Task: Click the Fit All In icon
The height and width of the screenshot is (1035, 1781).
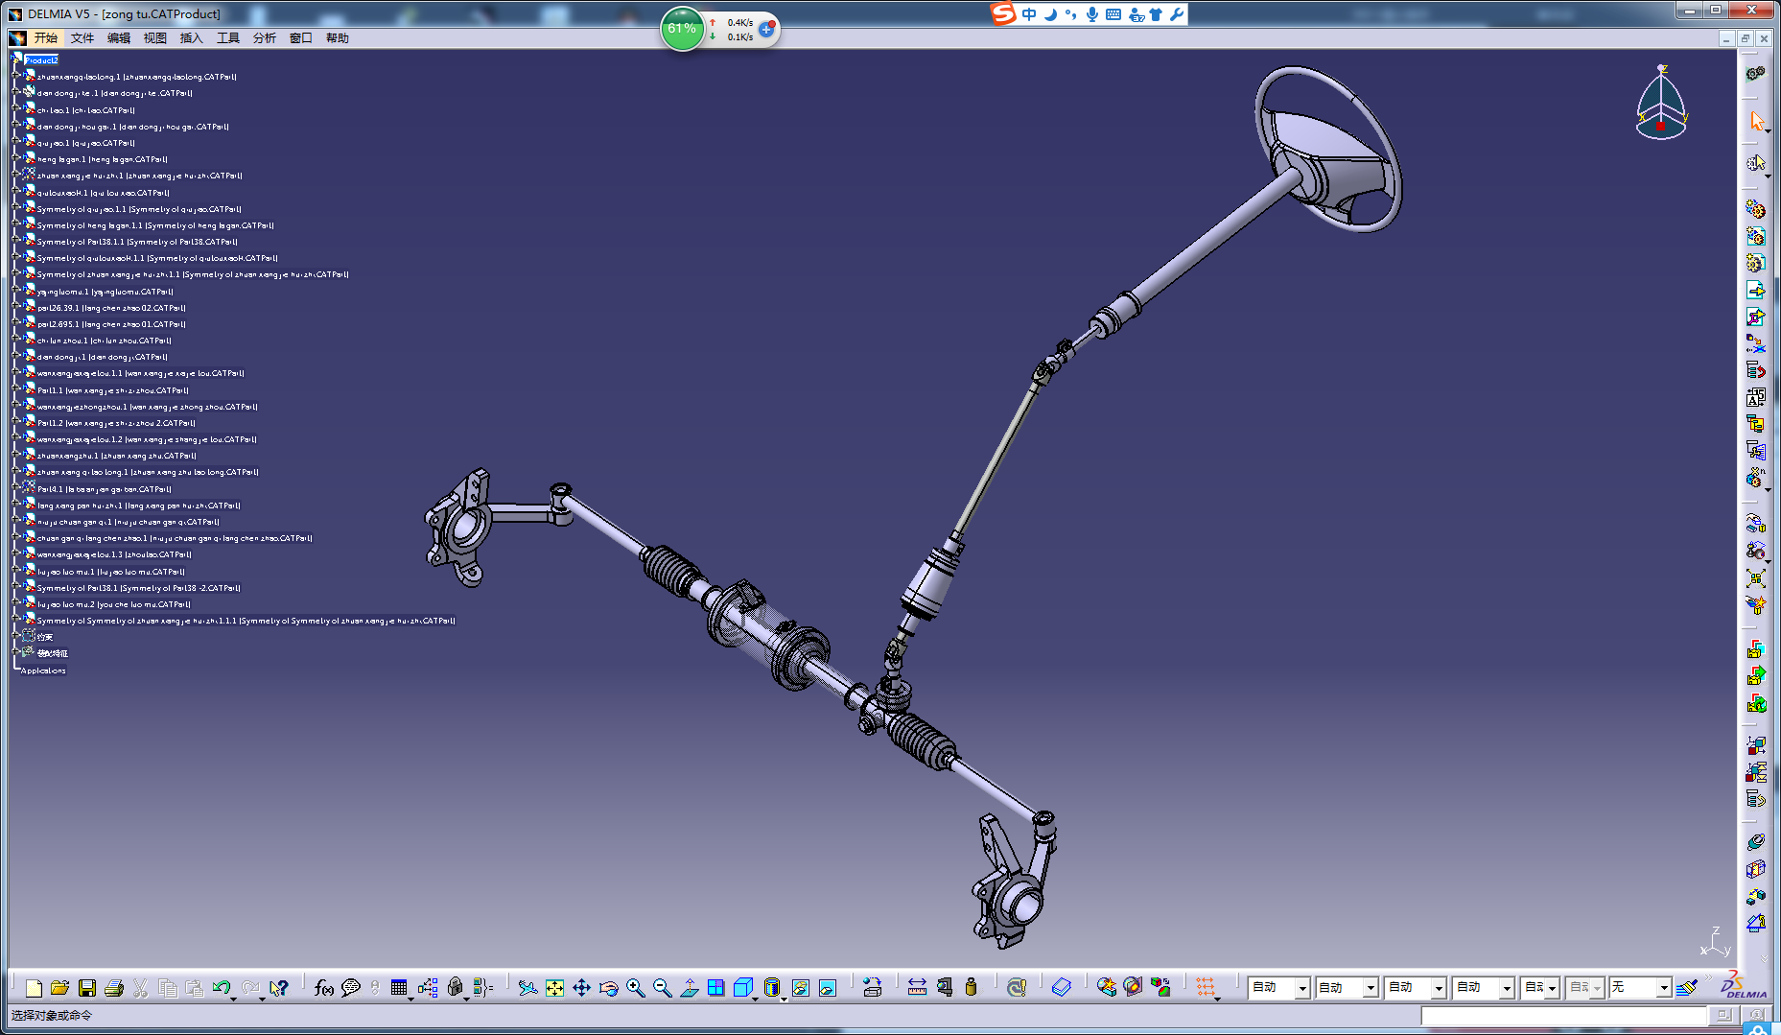Action: click(x=554, y=987)
